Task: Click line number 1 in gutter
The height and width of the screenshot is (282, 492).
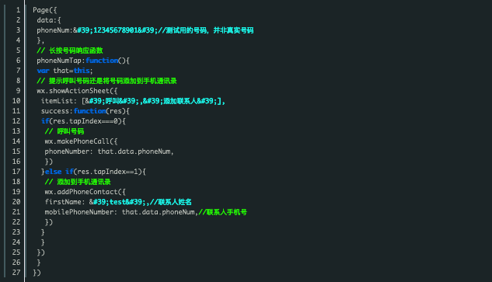Action: (18, 10)
